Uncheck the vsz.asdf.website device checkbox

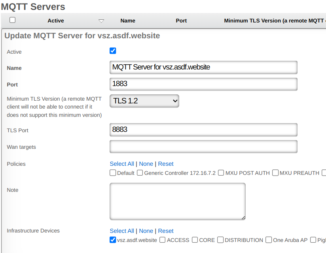[113, 240]
